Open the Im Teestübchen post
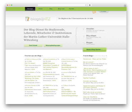Image resolution: width=132 pixels, height=112 pixels. 67,76
